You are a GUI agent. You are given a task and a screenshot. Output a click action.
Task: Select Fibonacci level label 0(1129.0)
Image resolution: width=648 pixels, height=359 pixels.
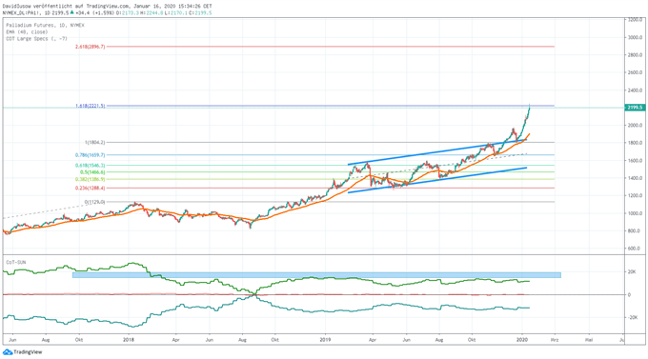94,202
